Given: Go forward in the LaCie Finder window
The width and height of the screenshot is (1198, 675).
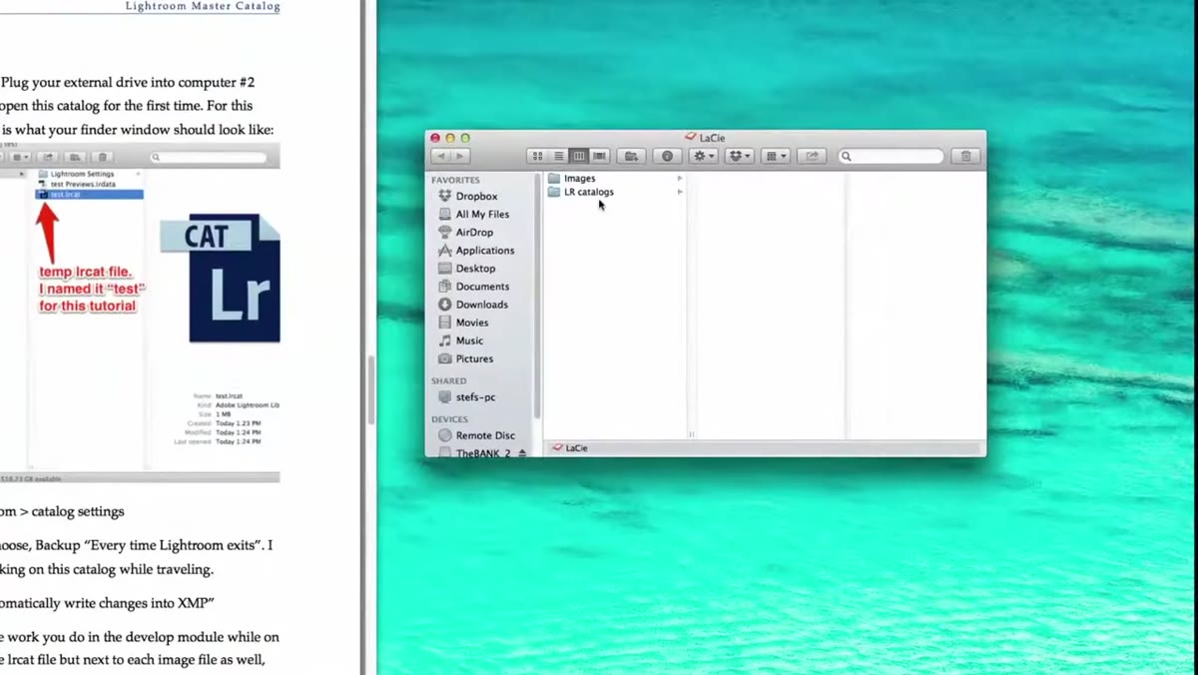Looking at the screenshot, I should (x=460, y=156).
